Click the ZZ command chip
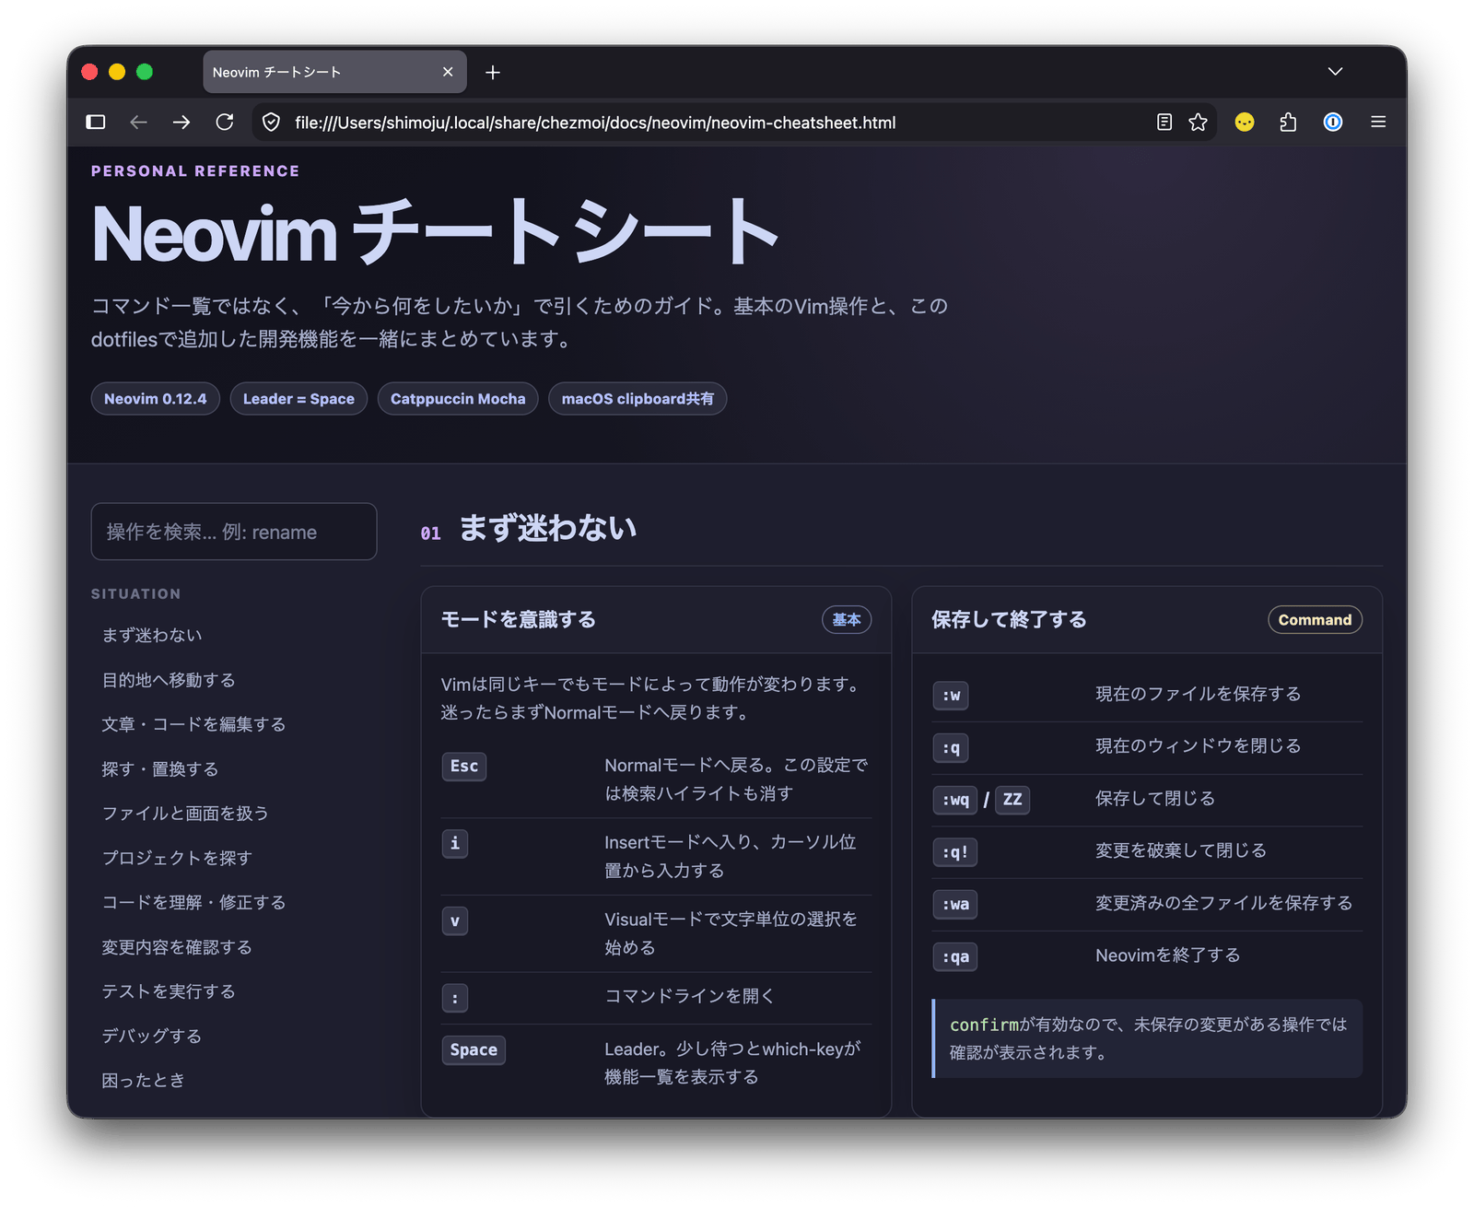Viewport: 1474px width, 1207px height. [1012, 800]
